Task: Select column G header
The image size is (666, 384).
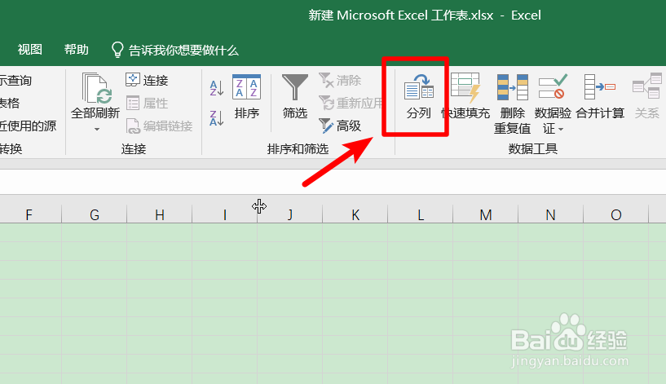Action: (95, 214)
